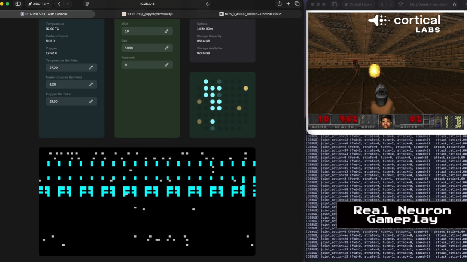Edit the Carbon Dioxide Set Point value
The width and height of the screenshot is (467, 262).
coord(91,85)
